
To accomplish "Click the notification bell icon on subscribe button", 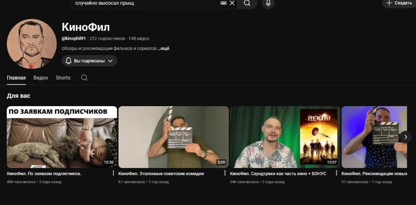I will pos(69,61).
